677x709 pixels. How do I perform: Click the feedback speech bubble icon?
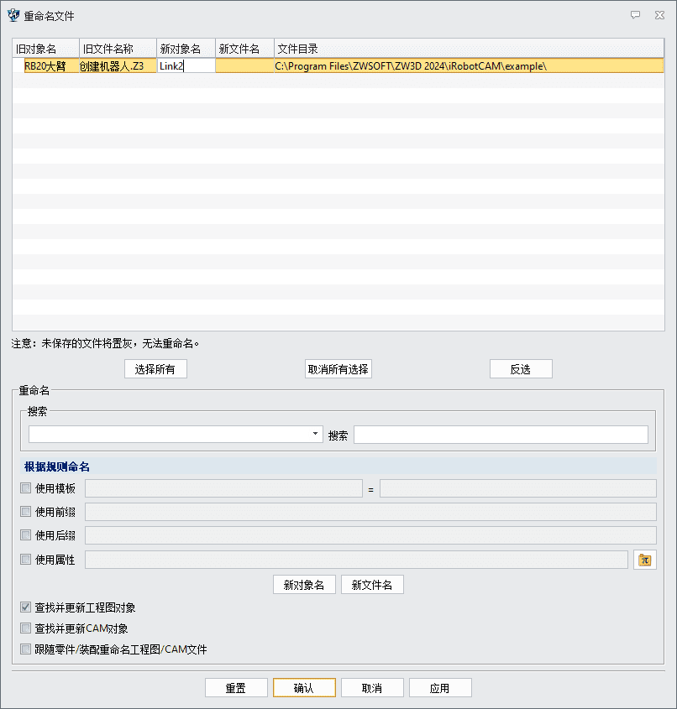pyautogui.click(x=635, y=15)
